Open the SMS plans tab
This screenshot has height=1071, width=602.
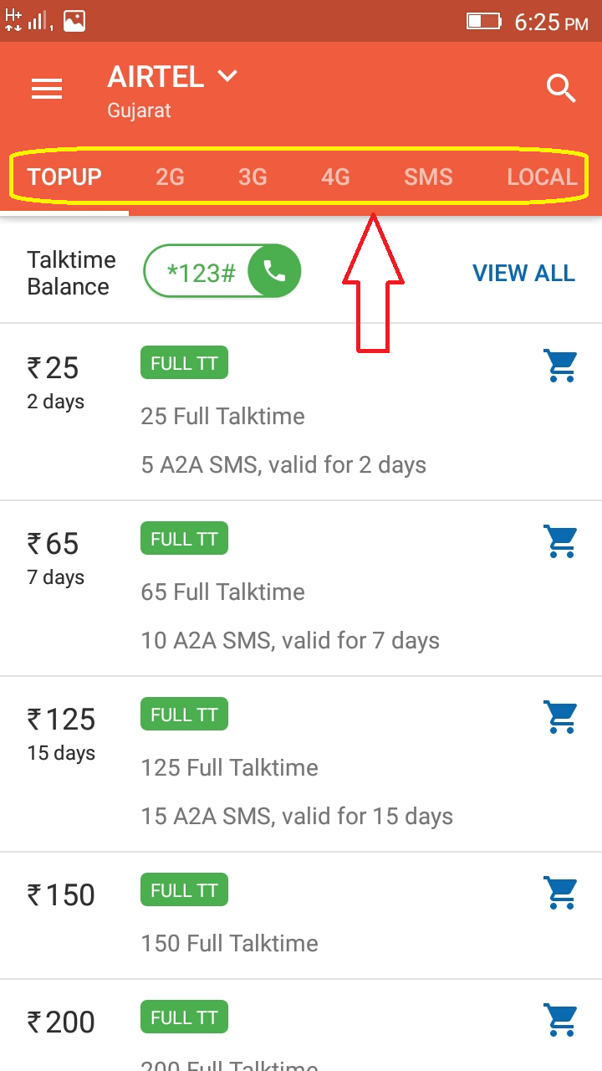pos(428,177)
